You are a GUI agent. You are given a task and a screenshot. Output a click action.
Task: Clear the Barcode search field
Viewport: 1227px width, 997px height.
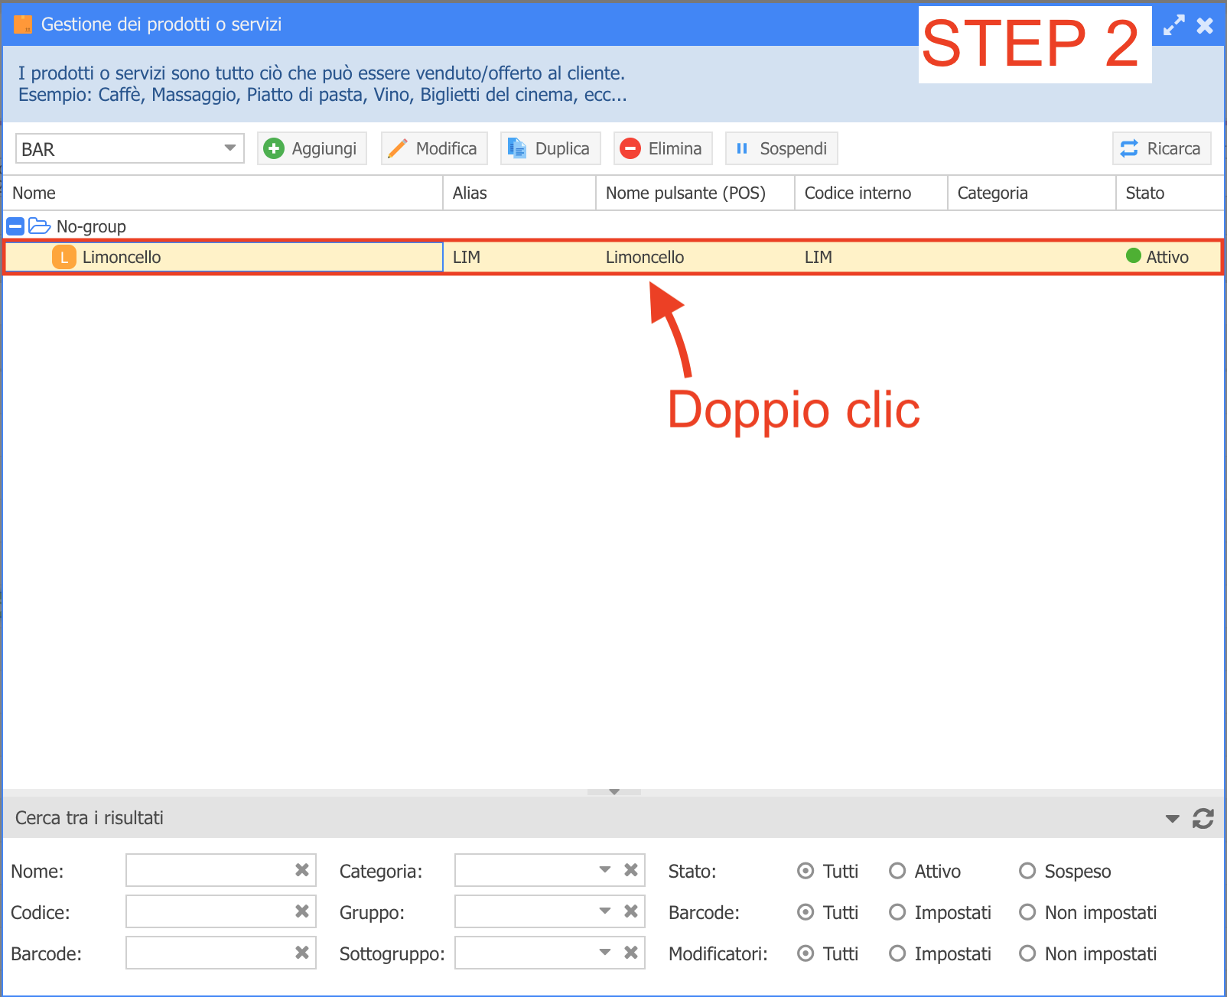[x=302, y=953]
